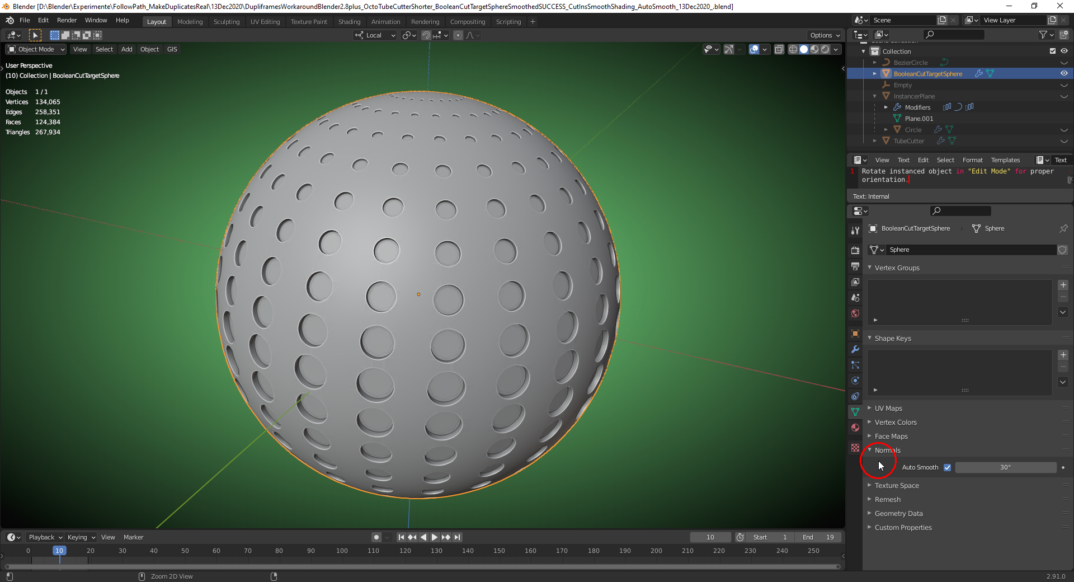Expand the UV Maps panel
Image resolution: width=1074 pixels, height=582 pixels.
888,409
